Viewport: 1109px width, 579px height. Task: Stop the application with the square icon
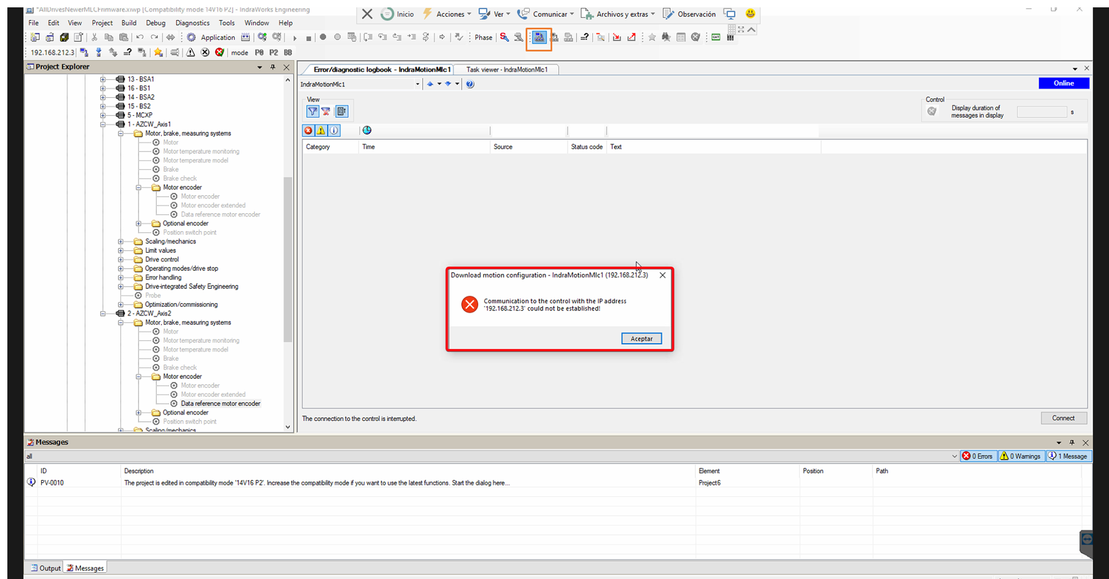308,38
